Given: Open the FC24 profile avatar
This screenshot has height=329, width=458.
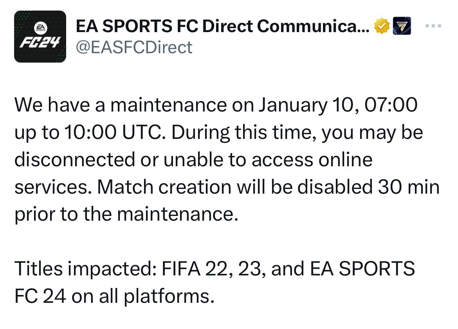Looking at the screenshot, I should 40,36.
